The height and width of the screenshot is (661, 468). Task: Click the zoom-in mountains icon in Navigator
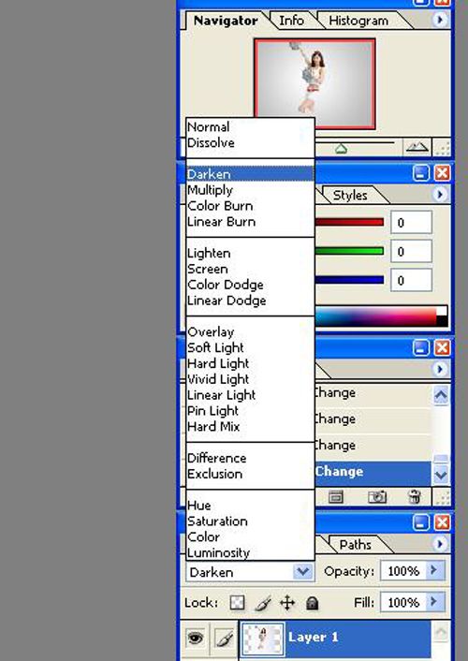coord(417,147)
